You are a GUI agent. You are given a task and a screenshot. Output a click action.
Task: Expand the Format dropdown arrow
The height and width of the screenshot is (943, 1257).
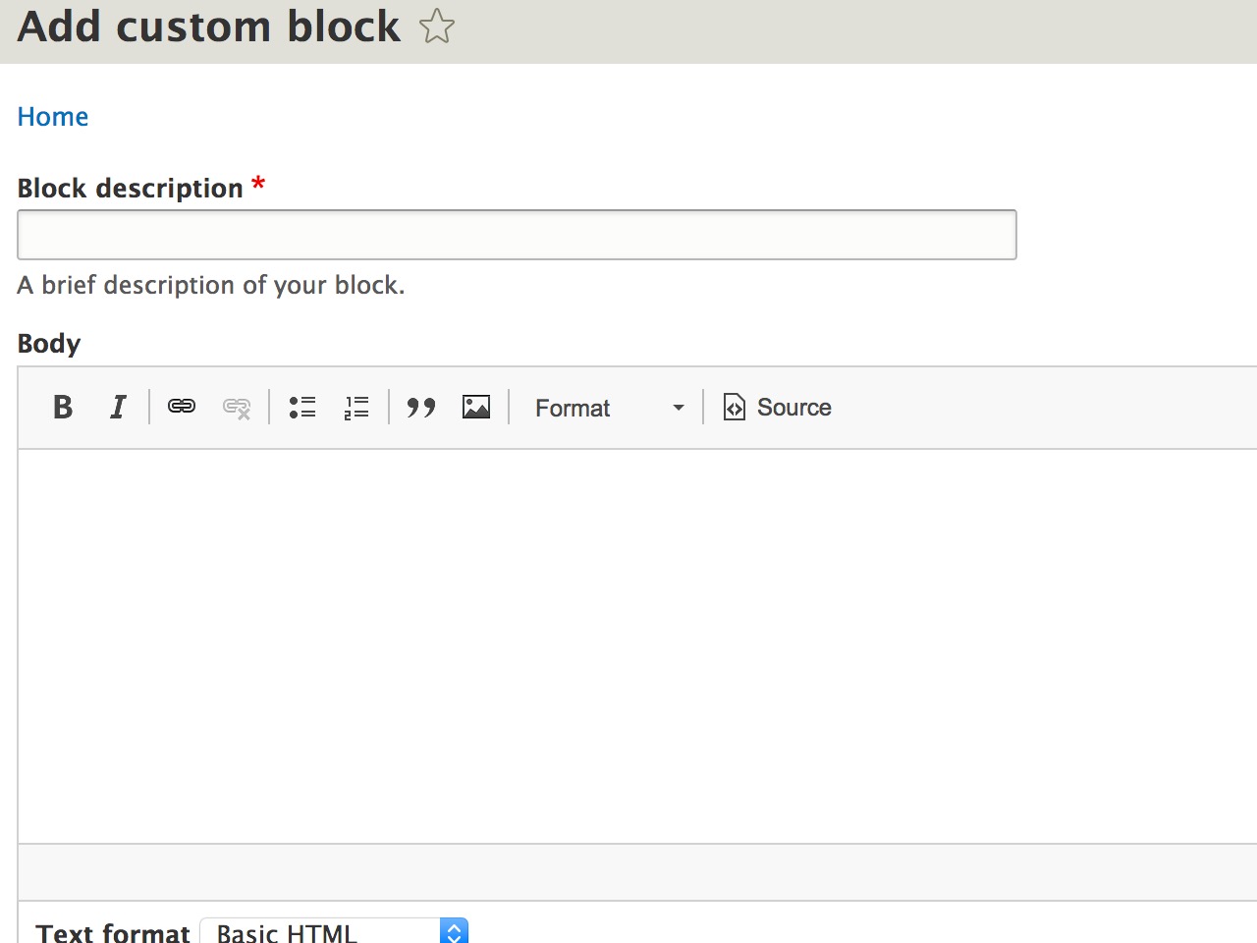(677, 408)
